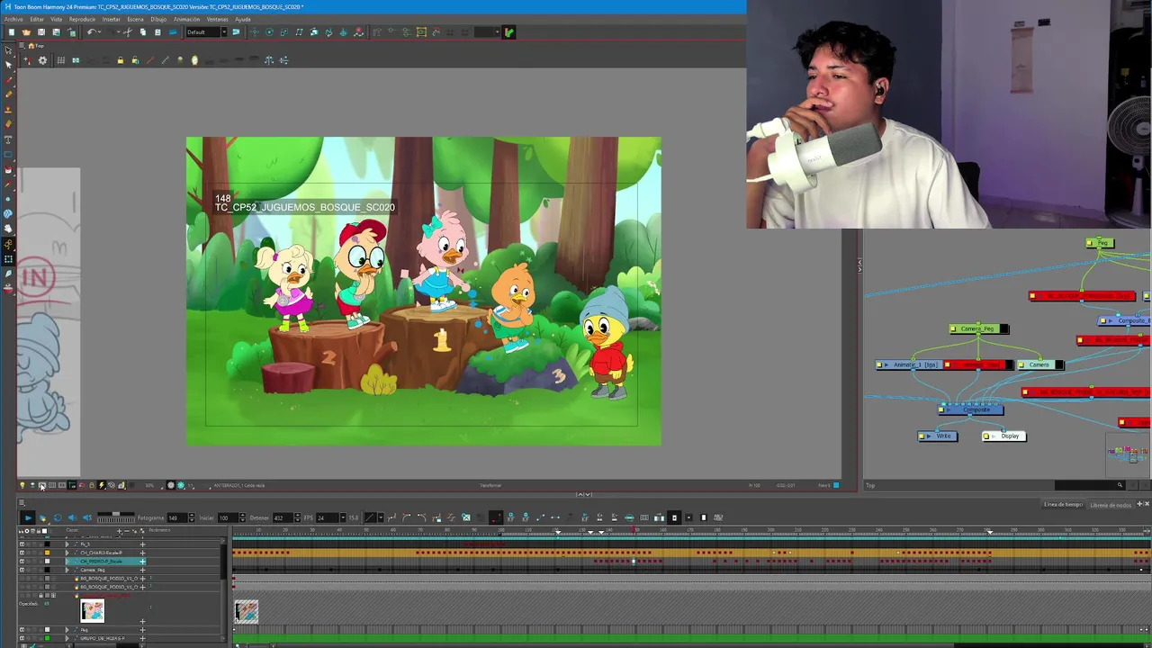Click the Undo arrow icon

[91, 32]
